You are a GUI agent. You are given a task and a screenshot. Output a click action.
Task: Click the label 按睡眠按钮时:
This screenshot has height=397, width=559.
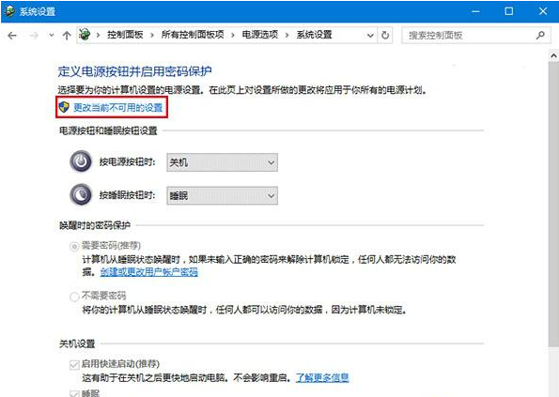click(x=127, y=195)
